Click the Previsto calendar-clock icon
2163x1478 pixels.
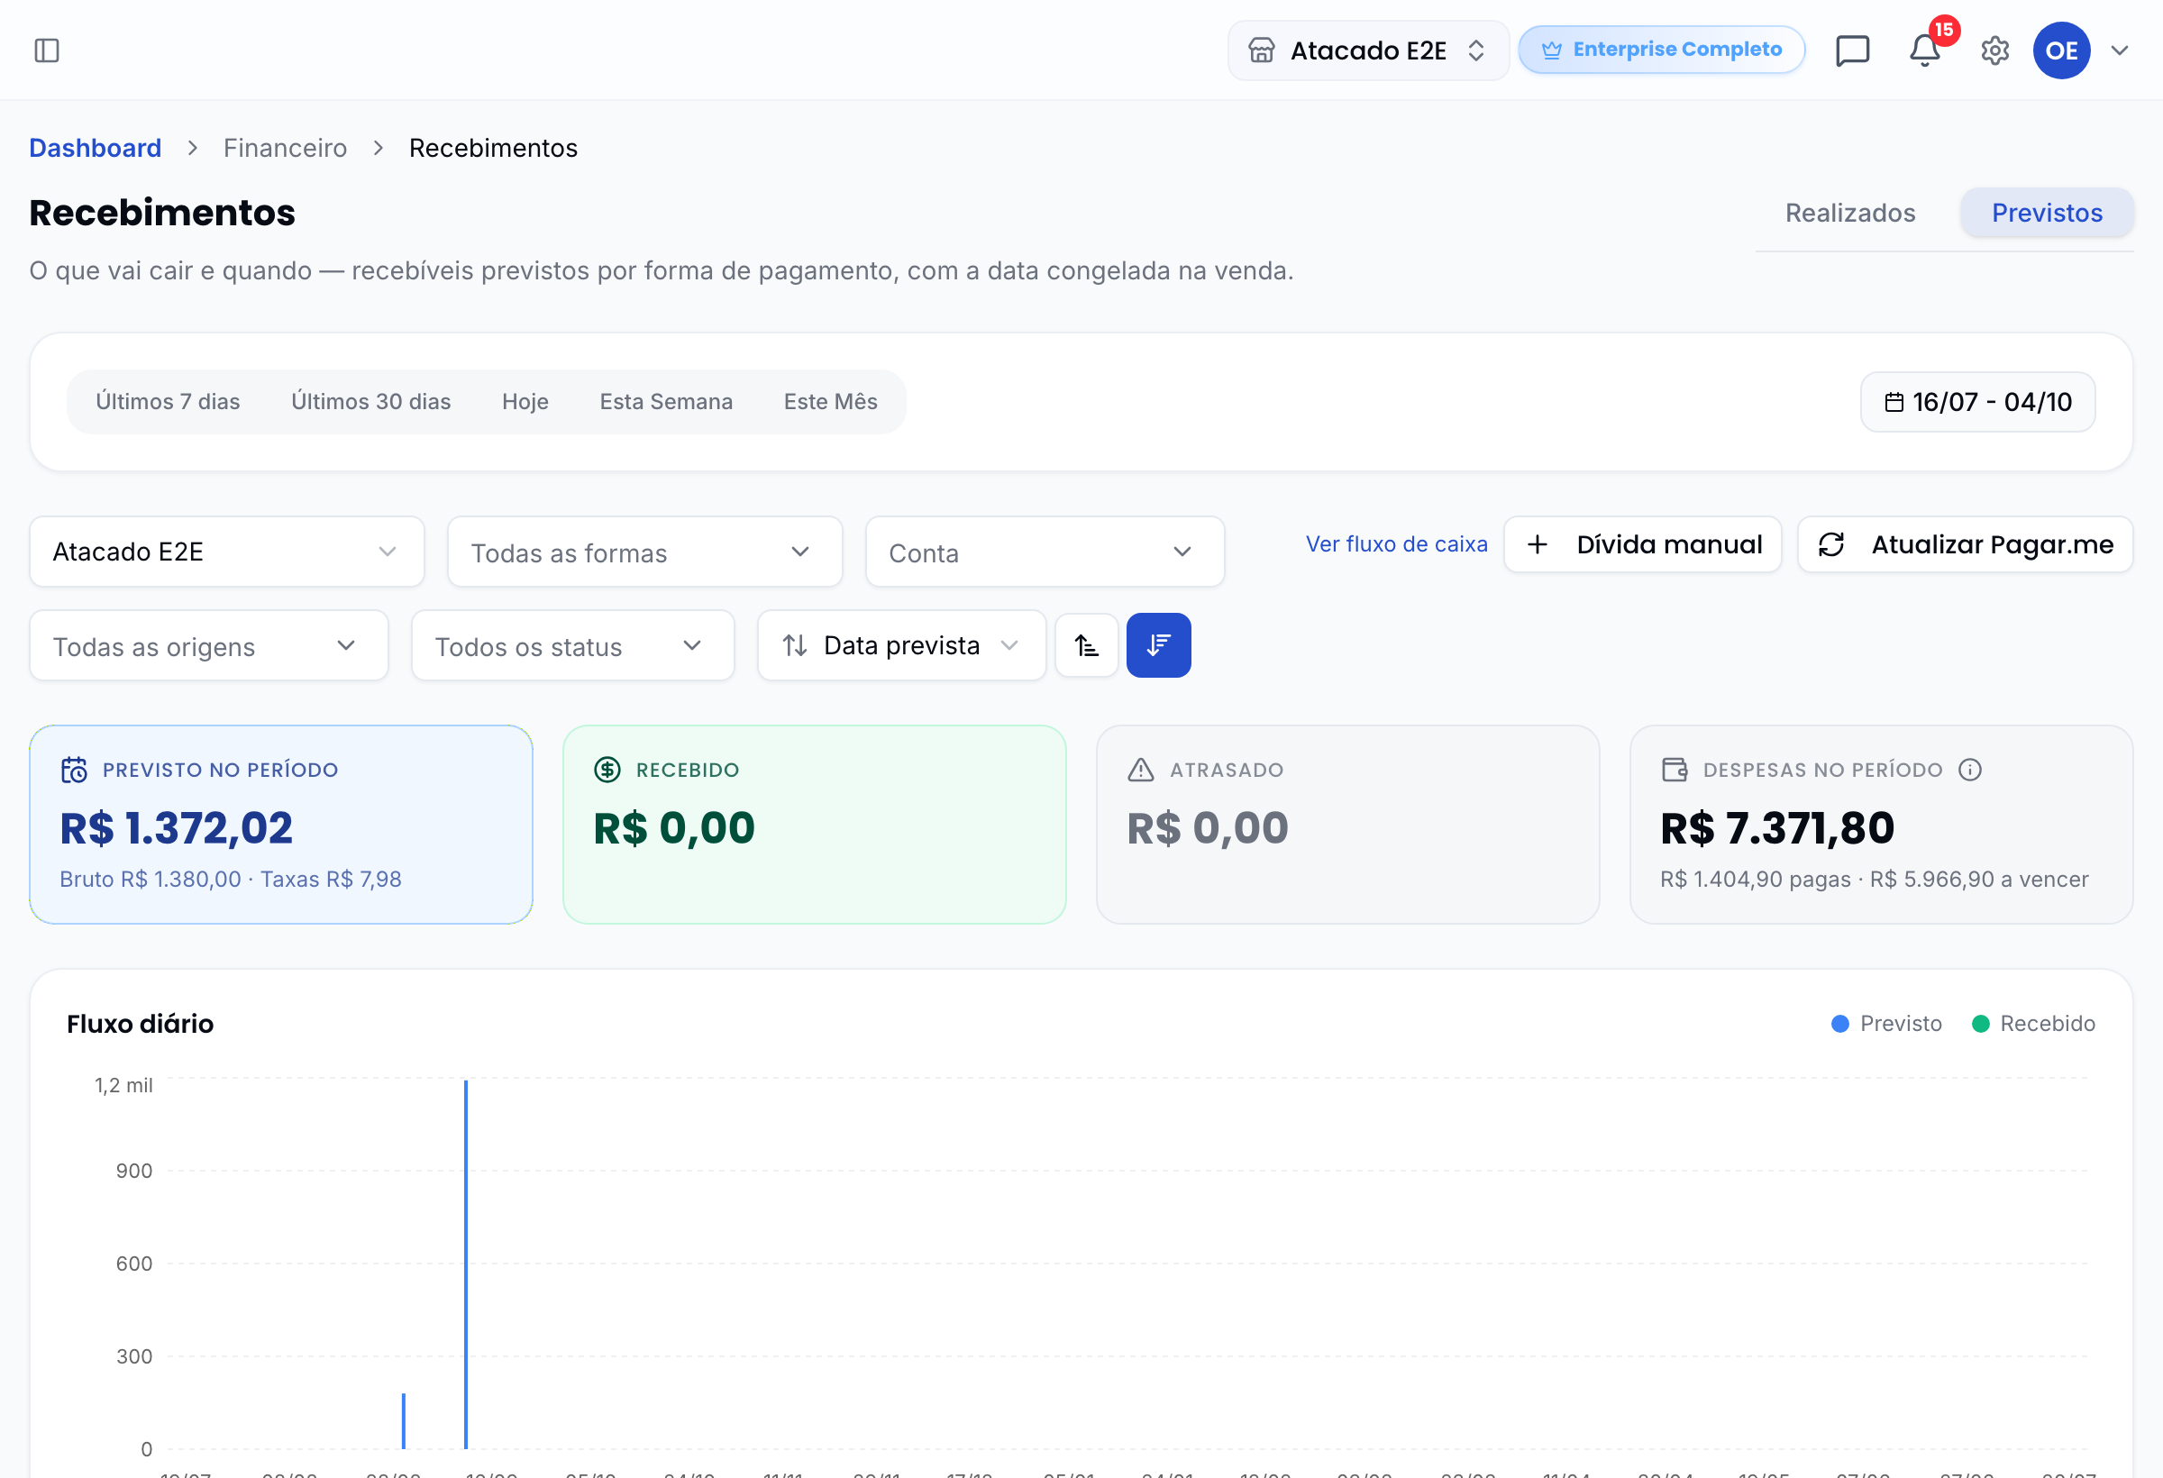[74, 770]
